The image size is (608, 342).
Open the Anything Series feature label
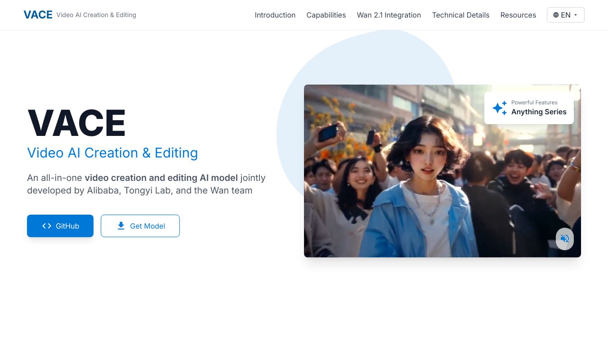tap(539, 112)
